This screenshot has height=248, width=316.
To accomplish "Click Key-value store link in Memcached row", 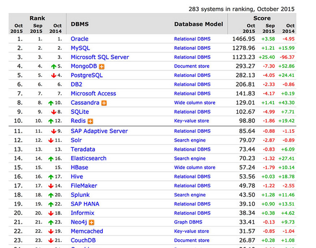I will click(x=191, y=231).
